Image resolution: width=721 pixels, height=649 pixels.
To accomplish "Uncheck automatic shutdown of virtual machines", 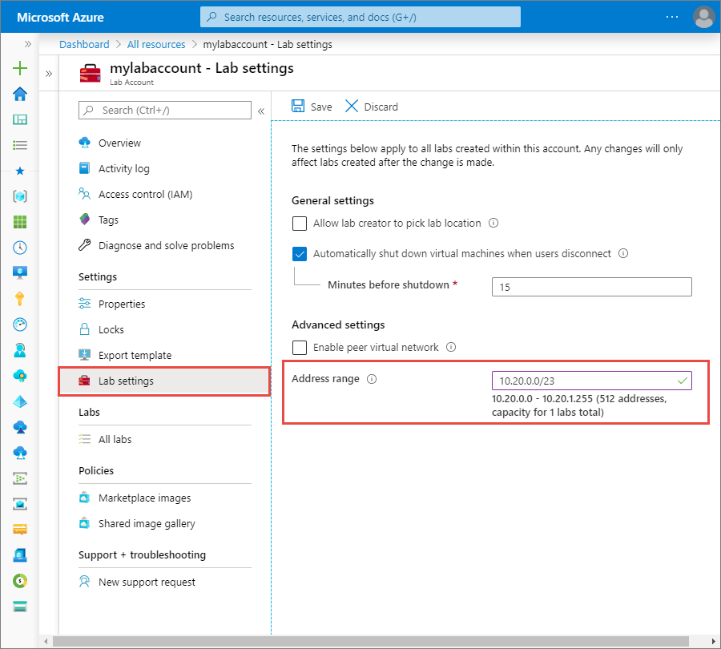I will coord(300,253).
